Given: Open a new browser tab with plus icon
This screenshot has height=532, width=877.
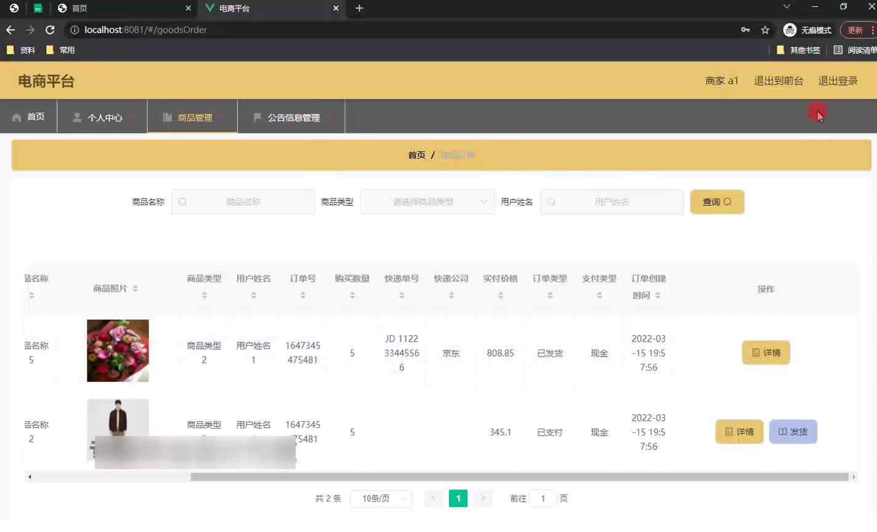Looking at the screenshot, I should (359, 8).
